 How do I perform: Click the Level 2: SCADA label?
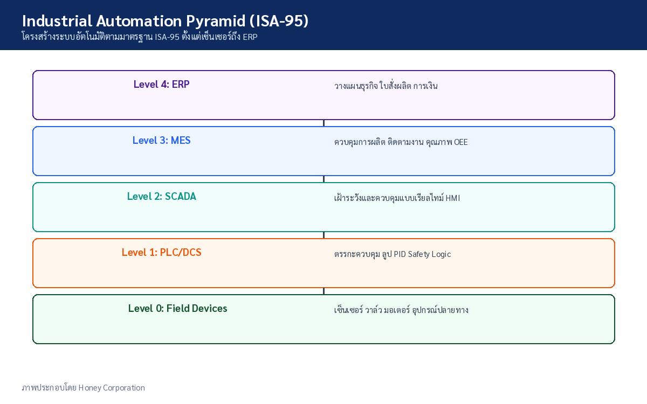coord(162,197)
